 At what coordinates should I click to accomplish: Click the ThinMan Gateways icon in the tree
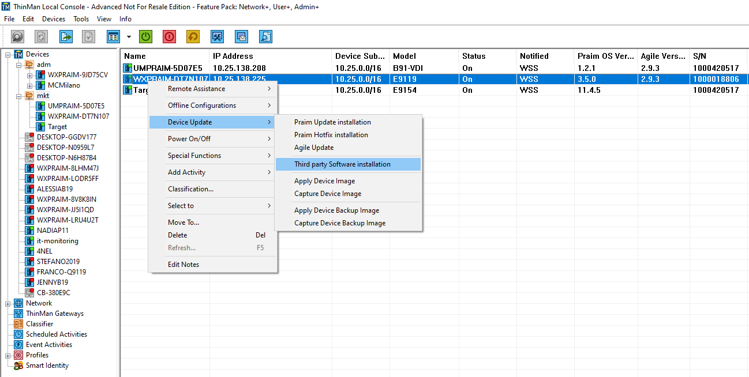(18, 314)
